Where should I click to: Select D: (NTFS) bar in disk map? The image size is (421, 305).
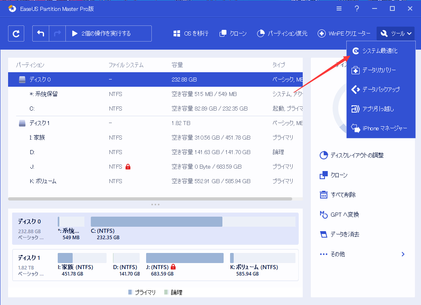126,258
